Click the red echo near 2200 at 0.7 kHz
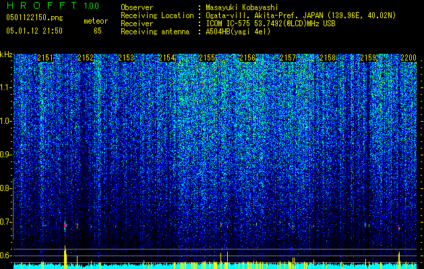This screenshot has width=424, height=269. click(x=399, y=228)
